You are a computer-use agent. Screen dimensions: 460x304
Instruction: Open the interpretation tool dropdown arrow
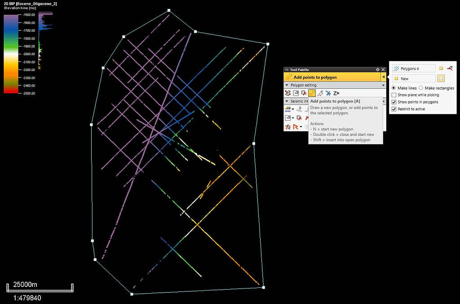(293, 109)
